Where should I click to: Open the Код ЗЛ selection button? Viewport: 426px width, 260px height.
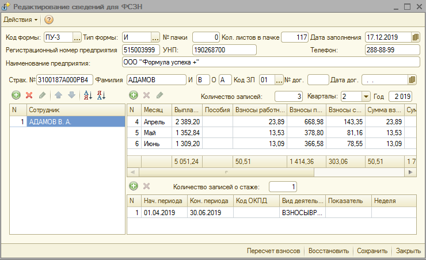click(x=279, y=79)
